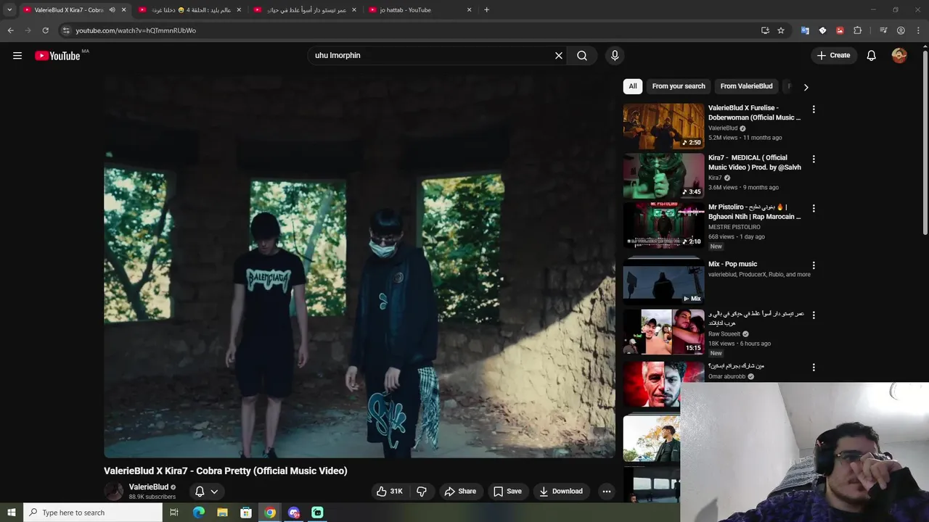Open Chrome tab search dropdown

(x=9, y=10)
